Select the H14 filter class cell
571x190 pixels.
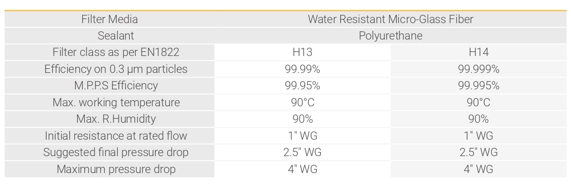pos(478,52)
